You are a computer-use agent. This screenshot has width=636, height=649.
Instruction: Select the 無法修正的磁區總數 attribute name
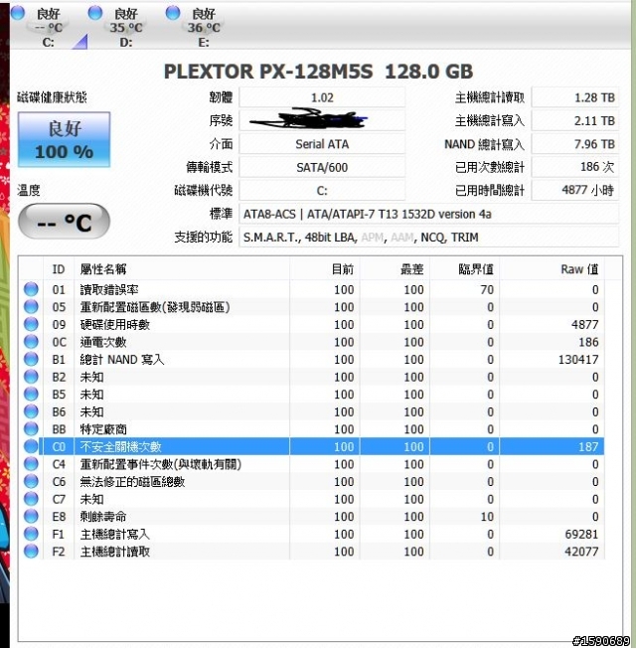(132, 482)
